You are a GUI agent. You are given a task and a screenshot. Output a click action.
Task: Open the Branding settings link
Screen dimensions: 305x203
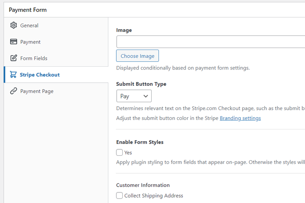click(x=240, y=118)
